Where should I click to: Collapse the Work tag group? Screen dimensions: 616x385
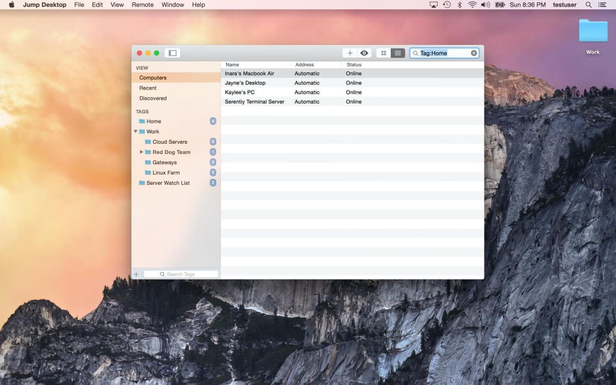[136, 131]
